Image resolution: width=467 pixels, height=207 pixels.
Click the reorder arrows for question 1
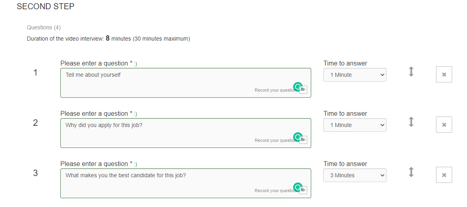411,72
